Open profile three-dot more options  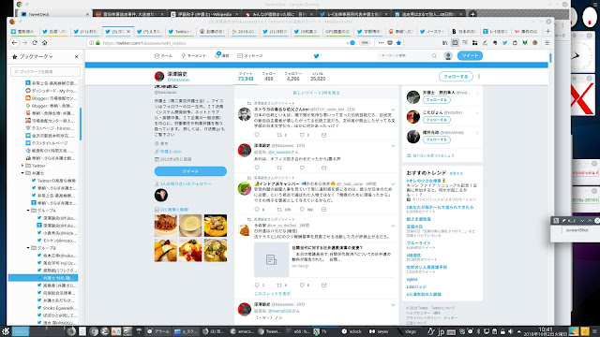coord(479,77)
